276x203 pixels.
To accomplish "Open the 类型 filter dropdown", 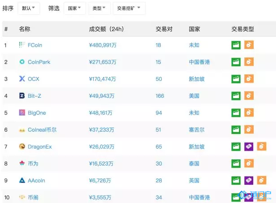I will 99,8.
